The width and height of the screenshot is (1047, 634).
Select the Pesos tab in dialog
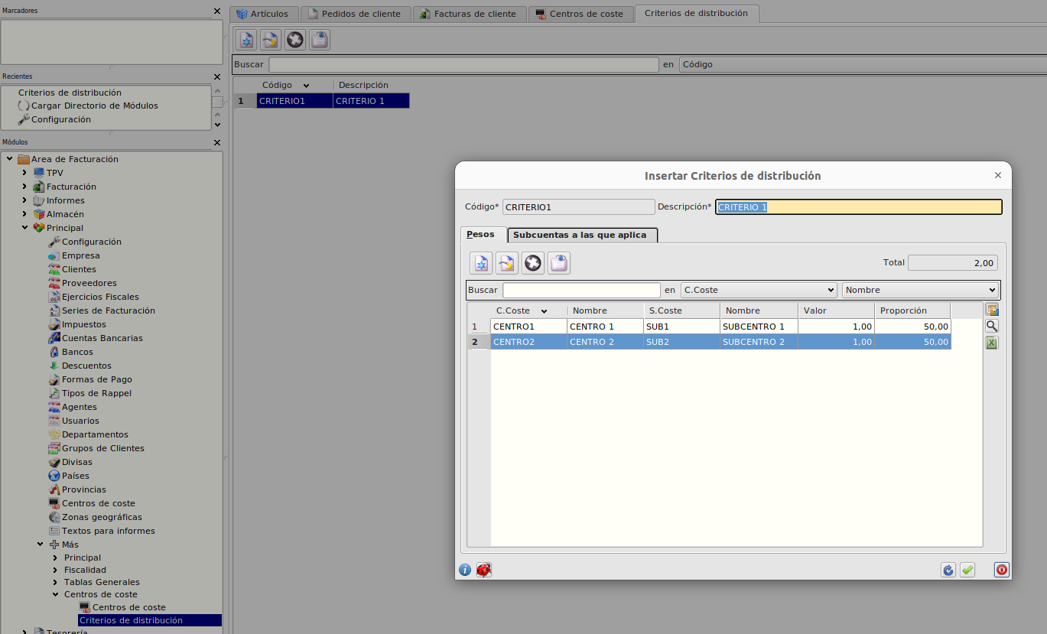483,234
